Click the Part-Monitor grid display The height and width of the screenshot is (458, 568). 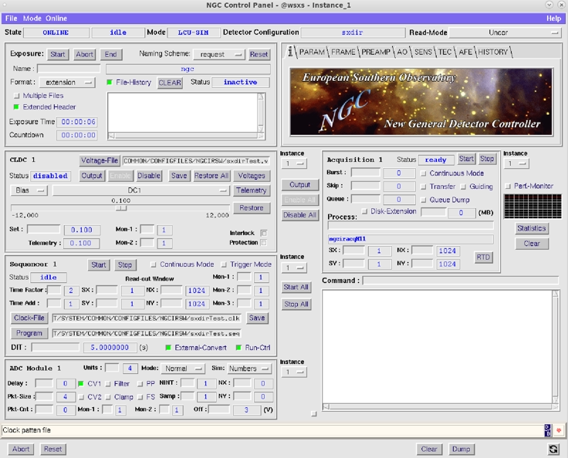click(x=527, y=206)
